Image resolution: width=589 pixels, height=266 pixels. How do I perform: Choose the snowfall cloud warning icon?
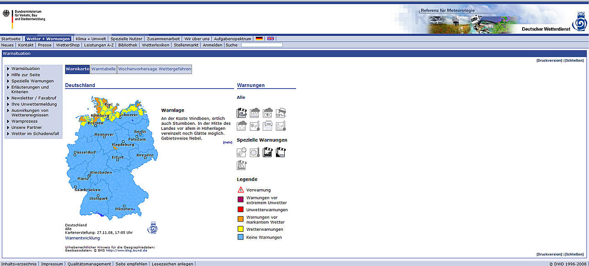coord(242,126)
